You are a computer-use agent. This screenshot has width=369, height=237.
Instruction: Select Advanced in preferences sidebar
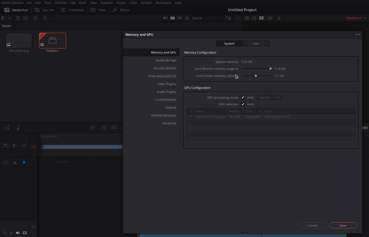point(169,123)
